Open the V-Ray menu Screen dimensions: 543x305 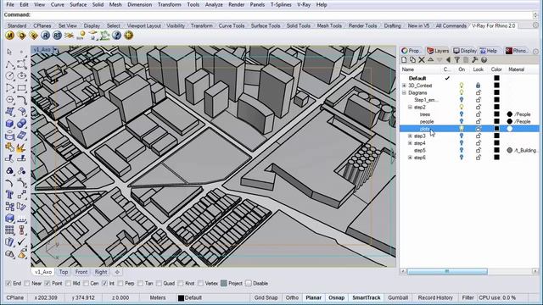click(304, 4)
